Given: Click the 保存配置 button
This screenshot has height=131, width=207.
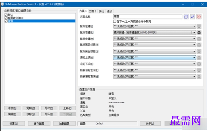Looking at the screenshot, I should [x=39, y=123].
